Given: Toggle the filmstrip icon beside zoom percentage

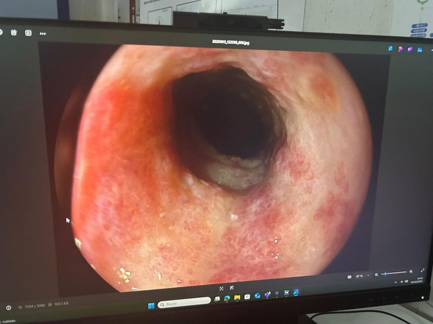Looking at the screenshot, I should [x=349, y=276].
